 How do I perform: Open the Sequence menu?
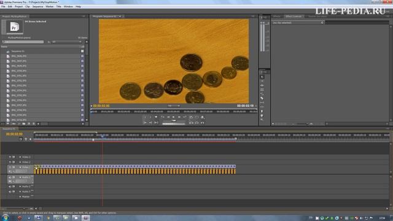(37, 7)
